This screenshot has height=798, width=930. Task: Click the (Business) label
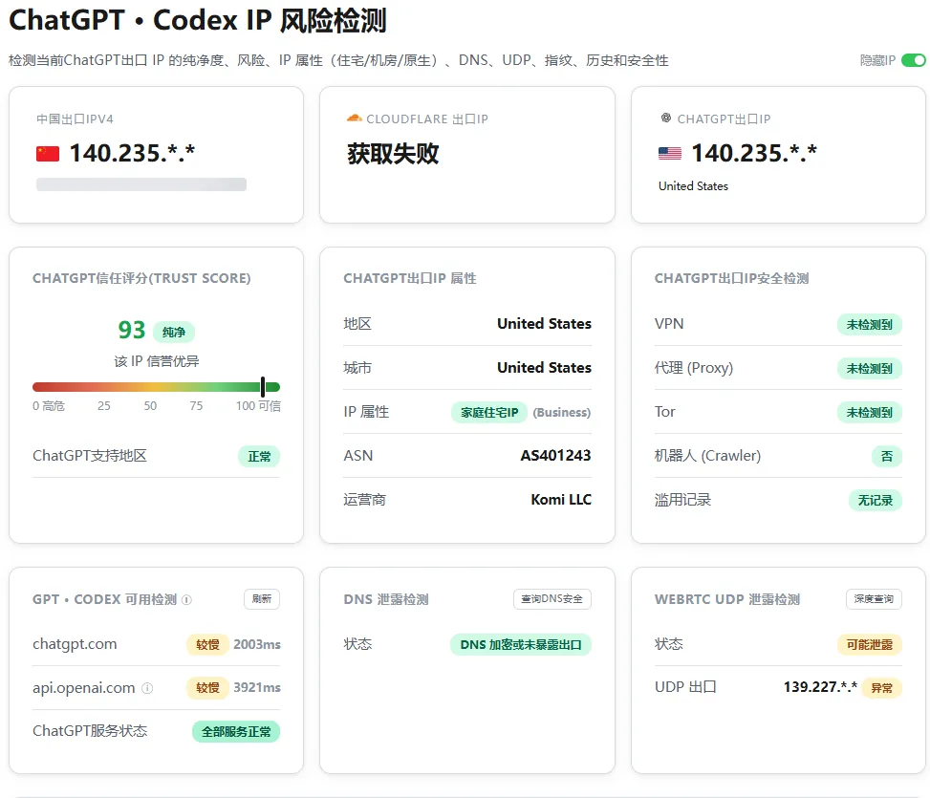[562, 412]
